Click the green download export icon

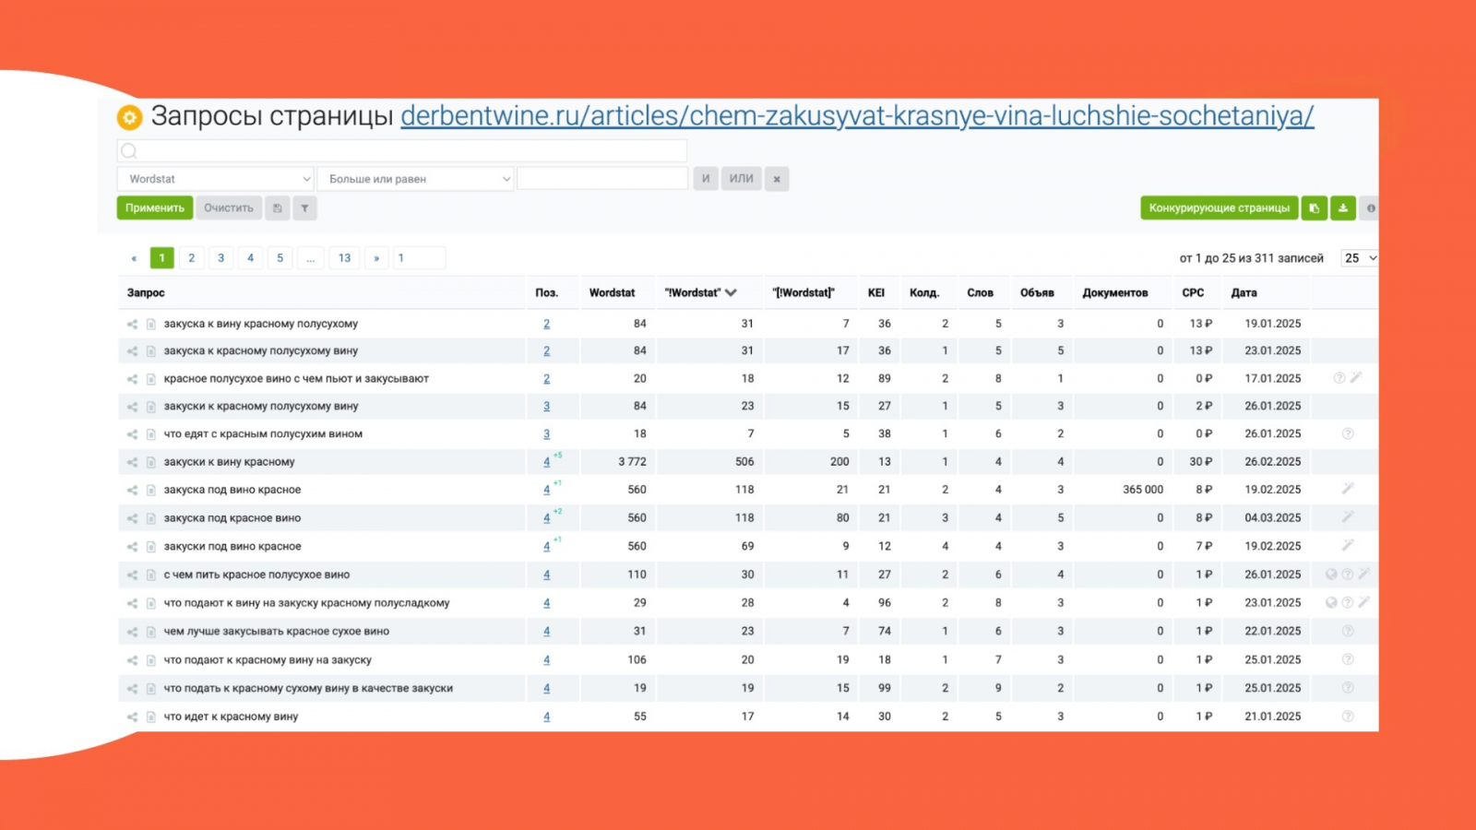[1343, 208]
